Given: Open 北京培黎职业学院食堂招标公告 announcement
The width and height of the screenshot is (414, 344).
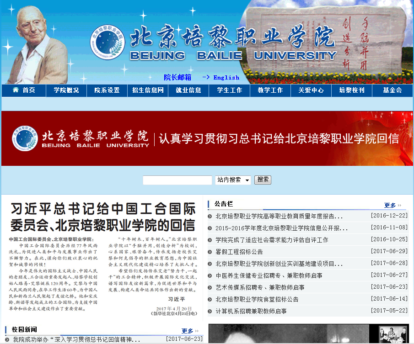Looking at the screenshot, I should pos(257,299).
